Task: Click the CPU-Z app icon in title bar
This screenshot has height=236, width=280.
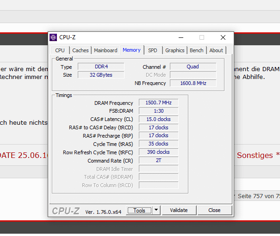Action: 53,37
